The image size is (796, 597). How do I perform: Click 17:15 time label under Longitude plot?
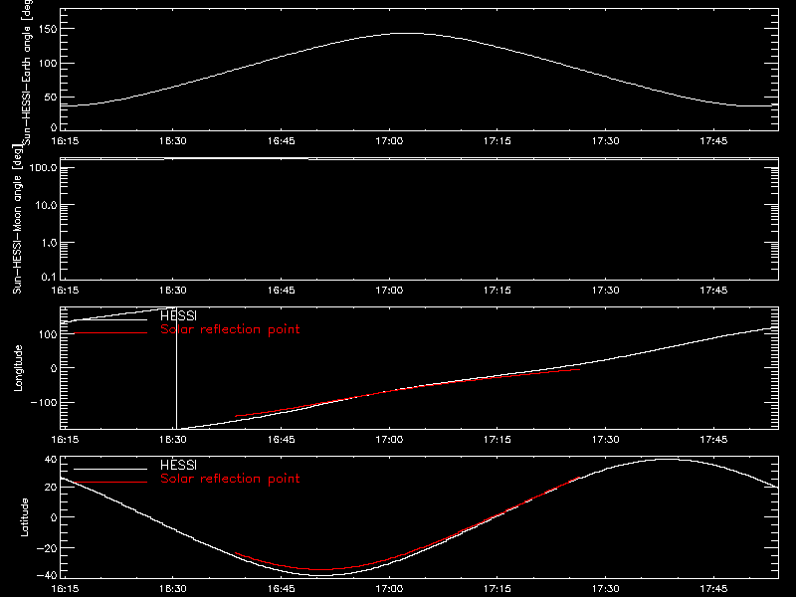(497, 439)
